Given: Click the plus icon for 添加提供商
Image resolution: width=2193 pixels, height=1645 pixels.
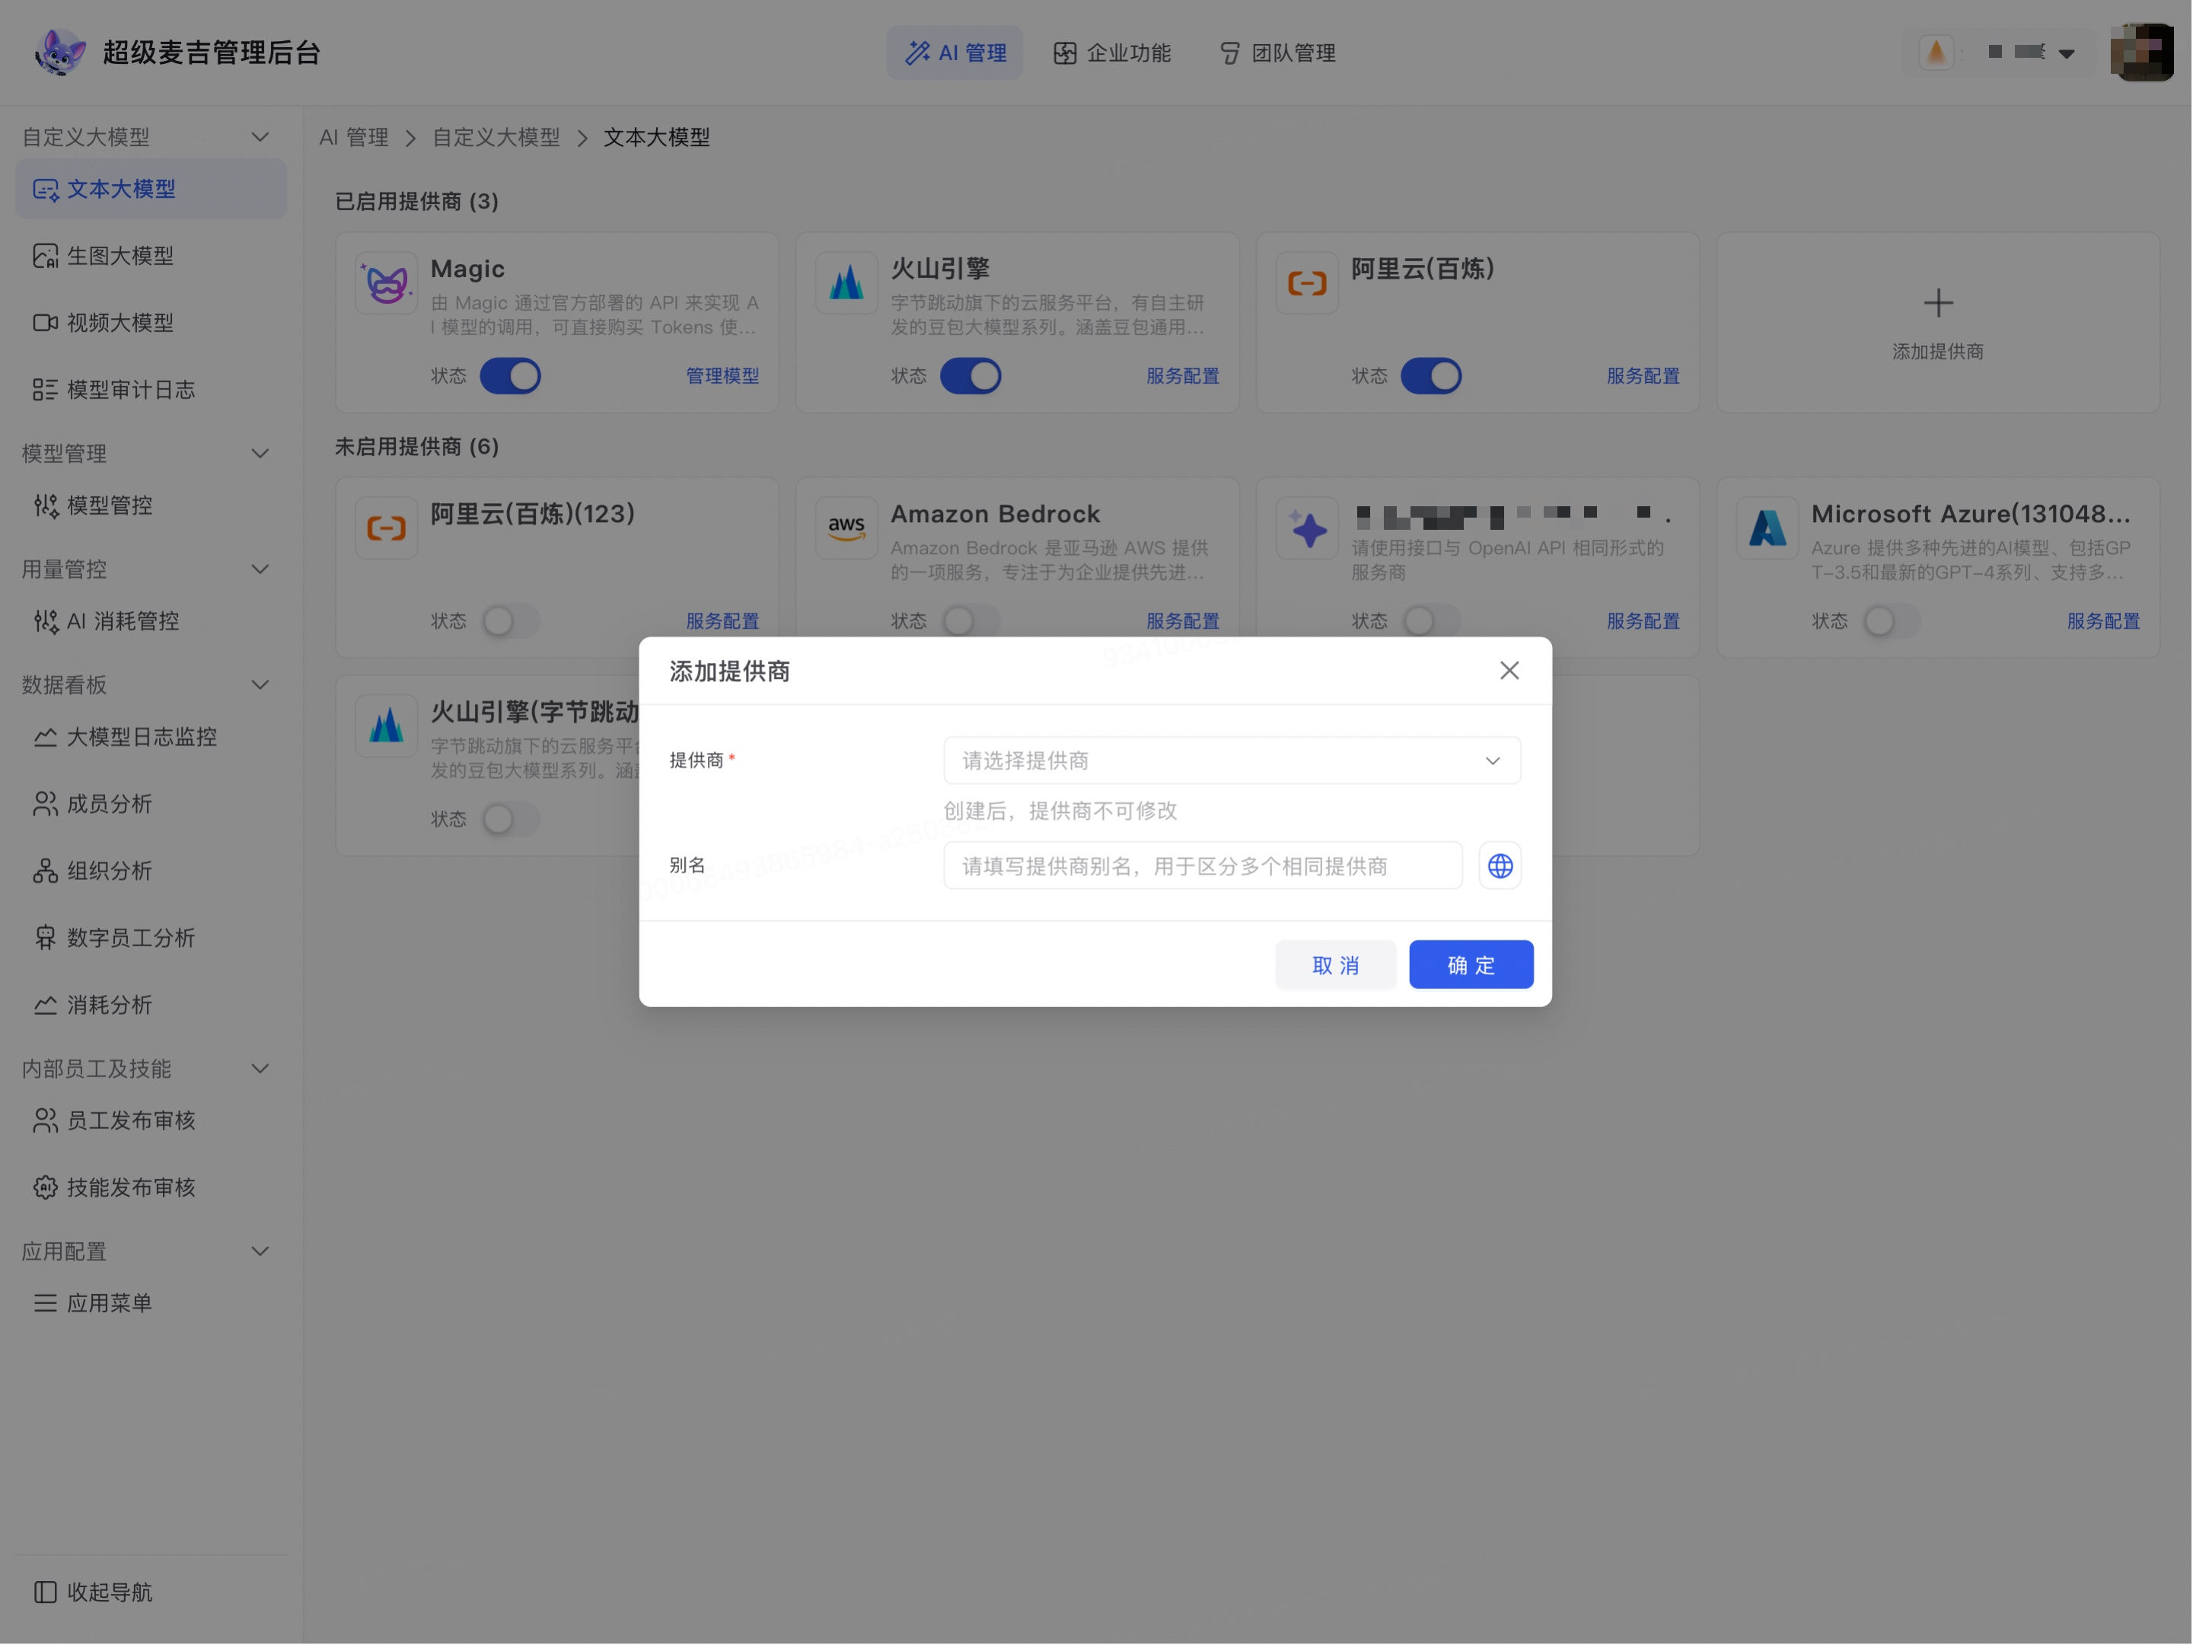Looking at the screenshot, I should pyautogui.click(x=1938, y=304).
